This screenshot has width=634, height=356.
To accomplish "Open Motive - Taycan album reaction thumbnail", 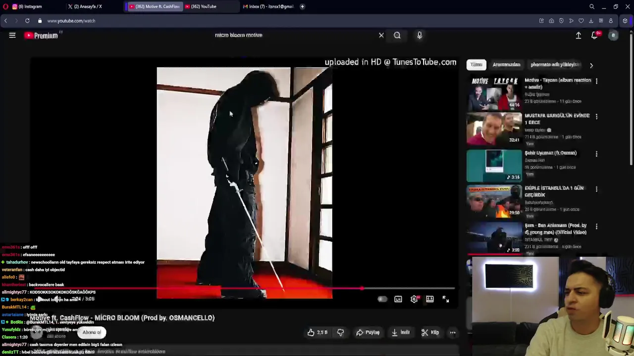I will click(494, 93).
